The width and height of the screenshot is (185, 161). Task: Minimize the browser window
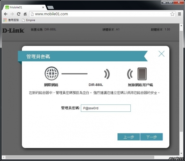(x=164, y=2)
